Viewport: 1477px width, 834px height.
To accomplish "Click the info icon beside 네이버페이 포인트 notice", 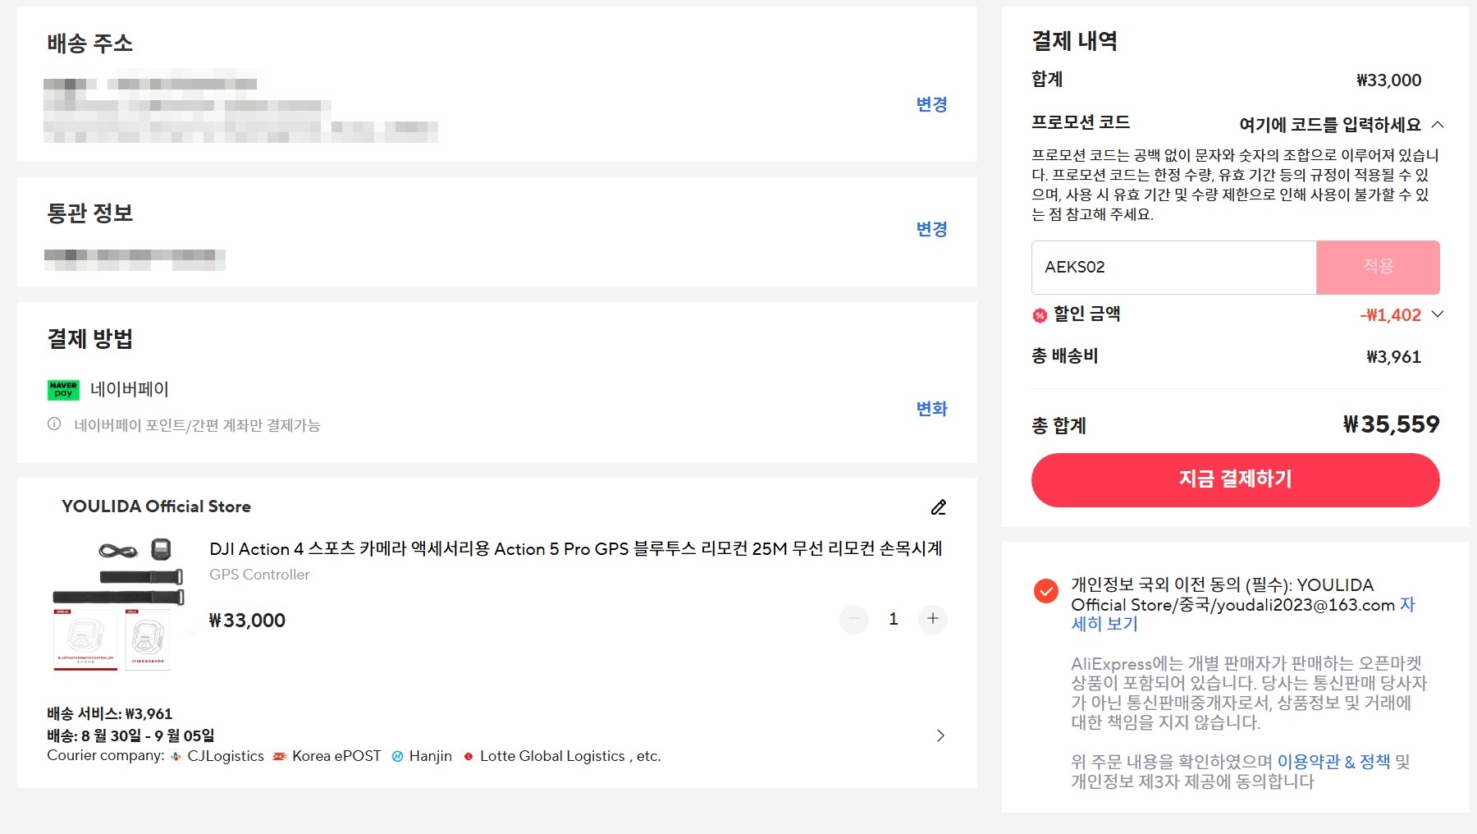I will tap(54, 424).
